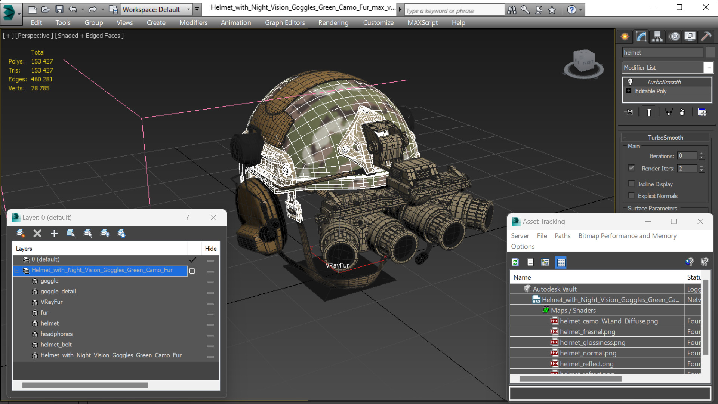Open the Modifiers menu
Screen dimensions: 718x404
[193, 22]
